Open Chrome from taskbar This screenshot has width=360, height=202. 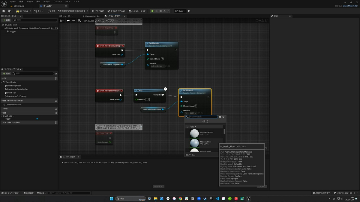180,199
